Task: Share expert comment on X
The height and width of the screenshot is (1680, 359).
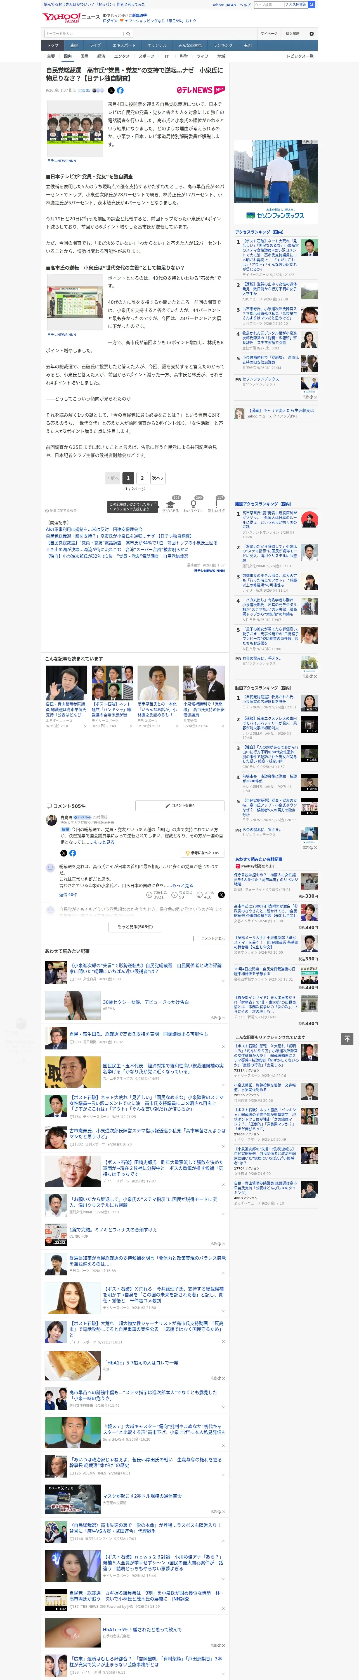Action: (63, 853)
